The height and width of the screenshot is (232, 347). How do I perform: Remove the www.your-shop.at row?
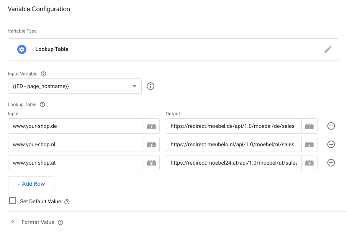pyautogui.click(x=331, y=163)
